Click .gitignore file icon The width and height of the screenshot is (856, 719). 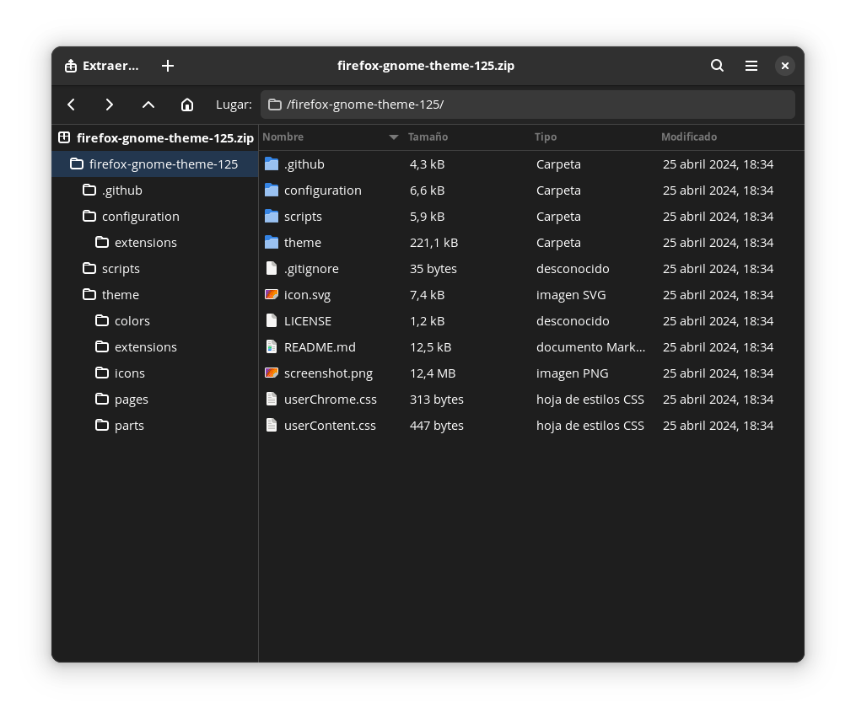272,268
